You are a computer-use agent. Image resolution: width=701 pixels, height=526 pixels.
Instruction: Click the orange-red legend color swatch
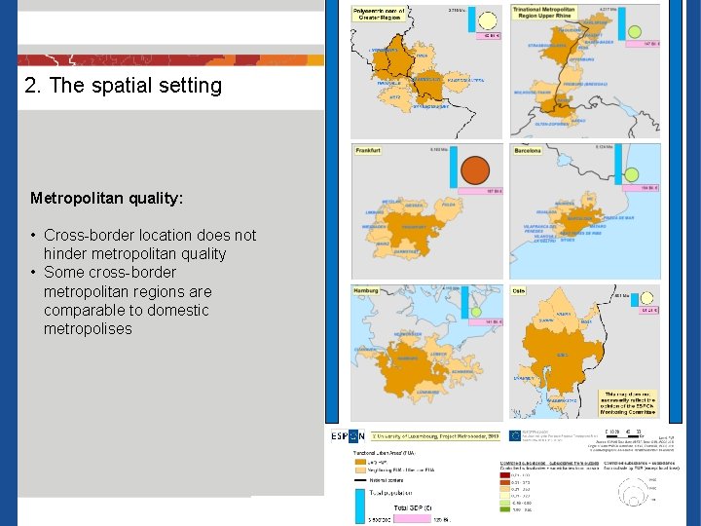[504, 482]
